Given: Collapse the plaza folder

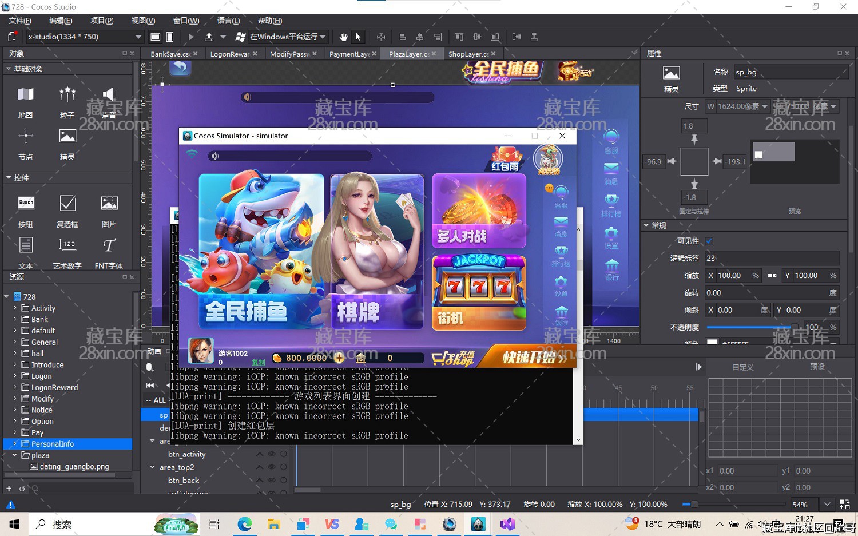Looking at the screenshot, I should (15, 455).
